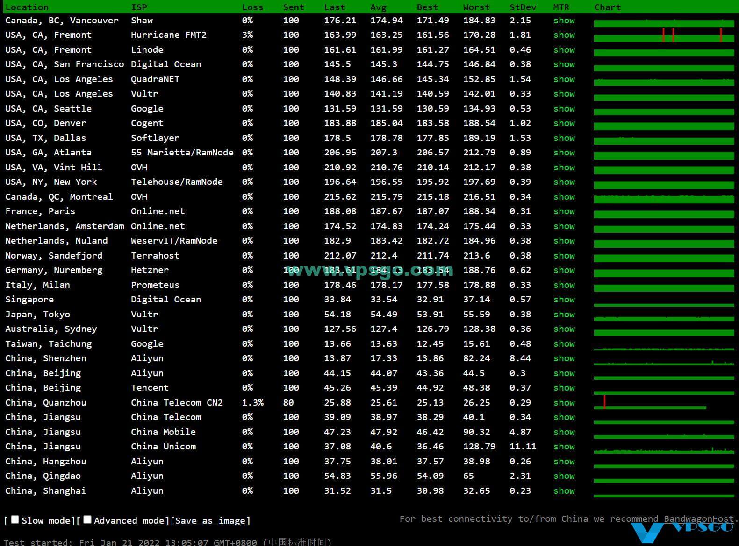Click the "China Telecom CN2" ISP cell

(x=177, y=403)
